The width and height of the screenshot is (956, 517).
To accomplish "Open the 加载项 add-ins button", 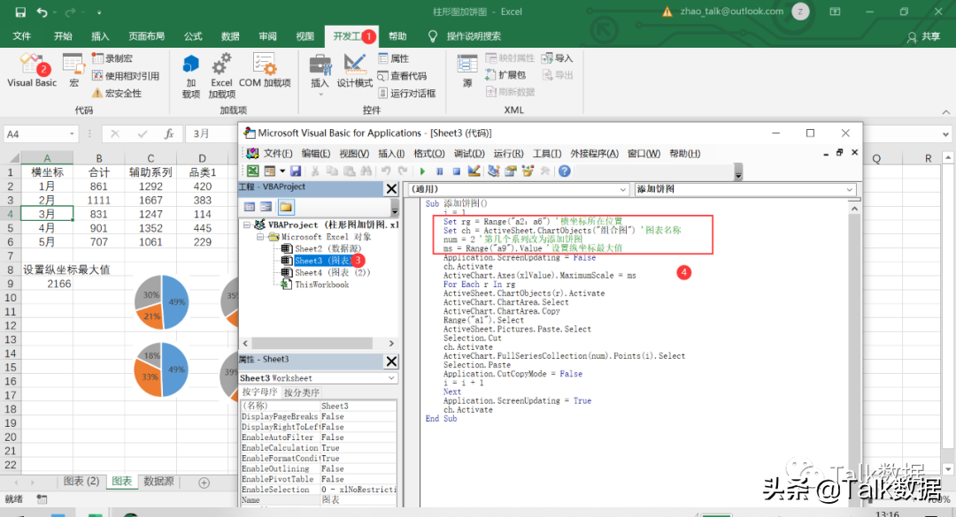I will click(191, 76).
